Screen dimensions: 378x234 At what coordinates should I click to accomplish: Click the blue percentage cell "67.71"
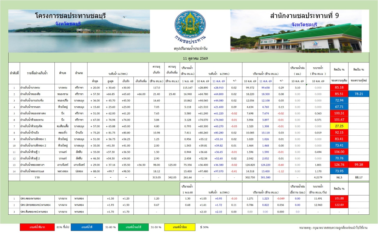[x=339, y=107]
